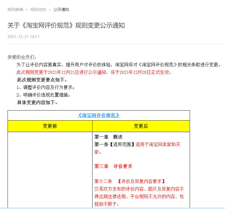Open the 规则辞典 breadcrumb link
This screenshot has width=225, height=209.
pyautogui.click(x=15, y=10)
